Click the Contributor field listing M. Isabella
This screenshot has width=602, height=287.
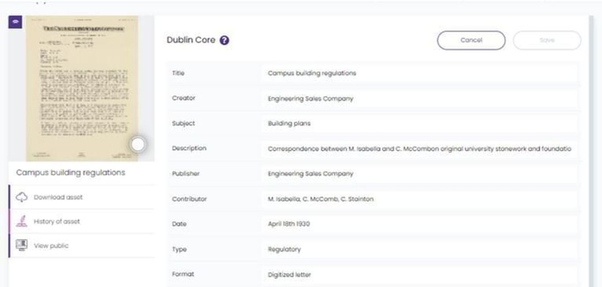click(419, 199)
